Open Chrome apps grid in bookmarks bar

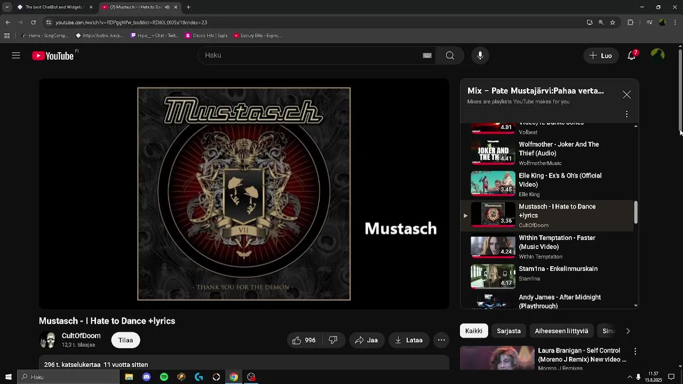(x=7, y=36)
